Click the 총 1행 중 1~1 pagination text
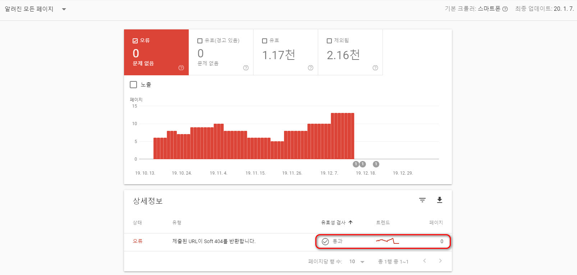Viewport: 577px width, 275px height. pyautogui.click(x=393, y=262)
